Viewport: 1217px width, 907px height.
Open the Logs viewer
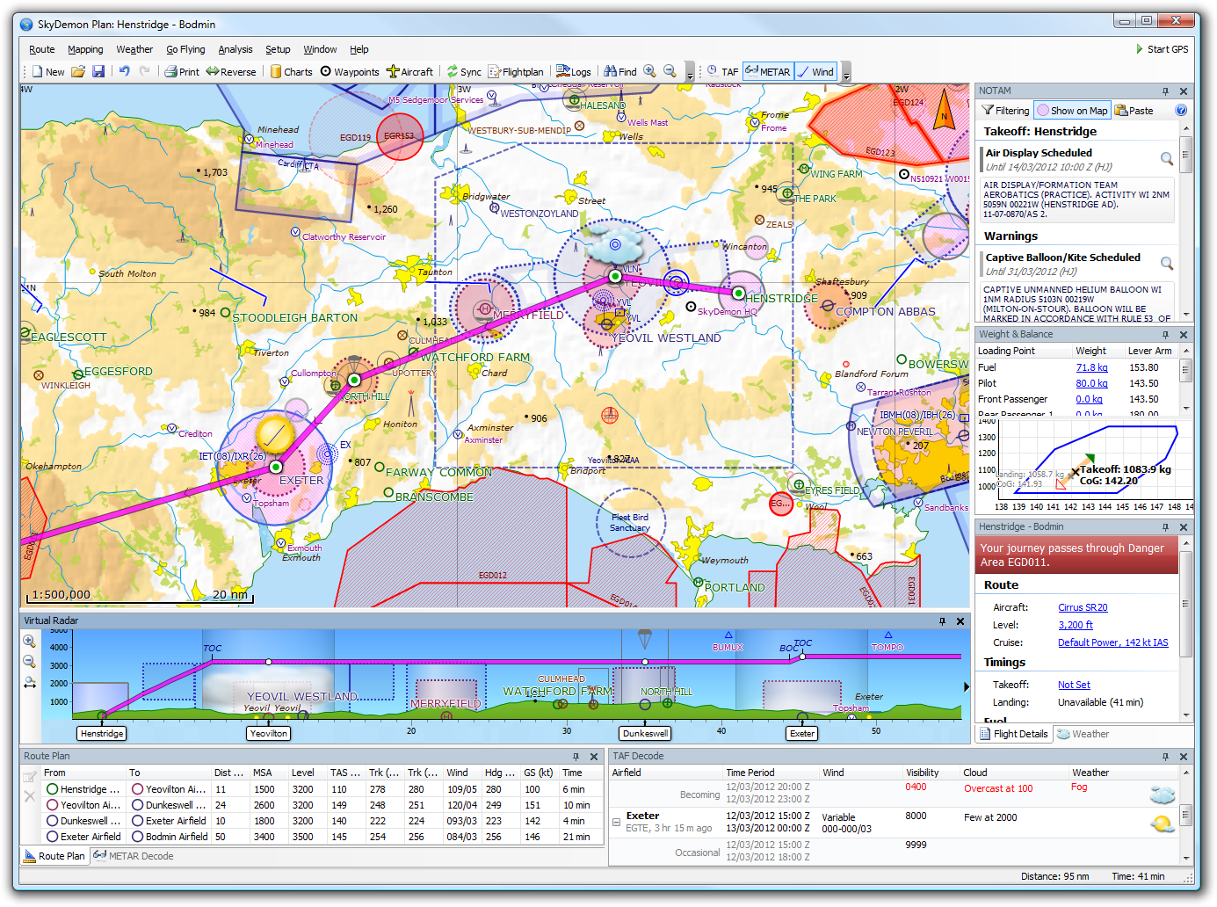[x=573, y=71]
